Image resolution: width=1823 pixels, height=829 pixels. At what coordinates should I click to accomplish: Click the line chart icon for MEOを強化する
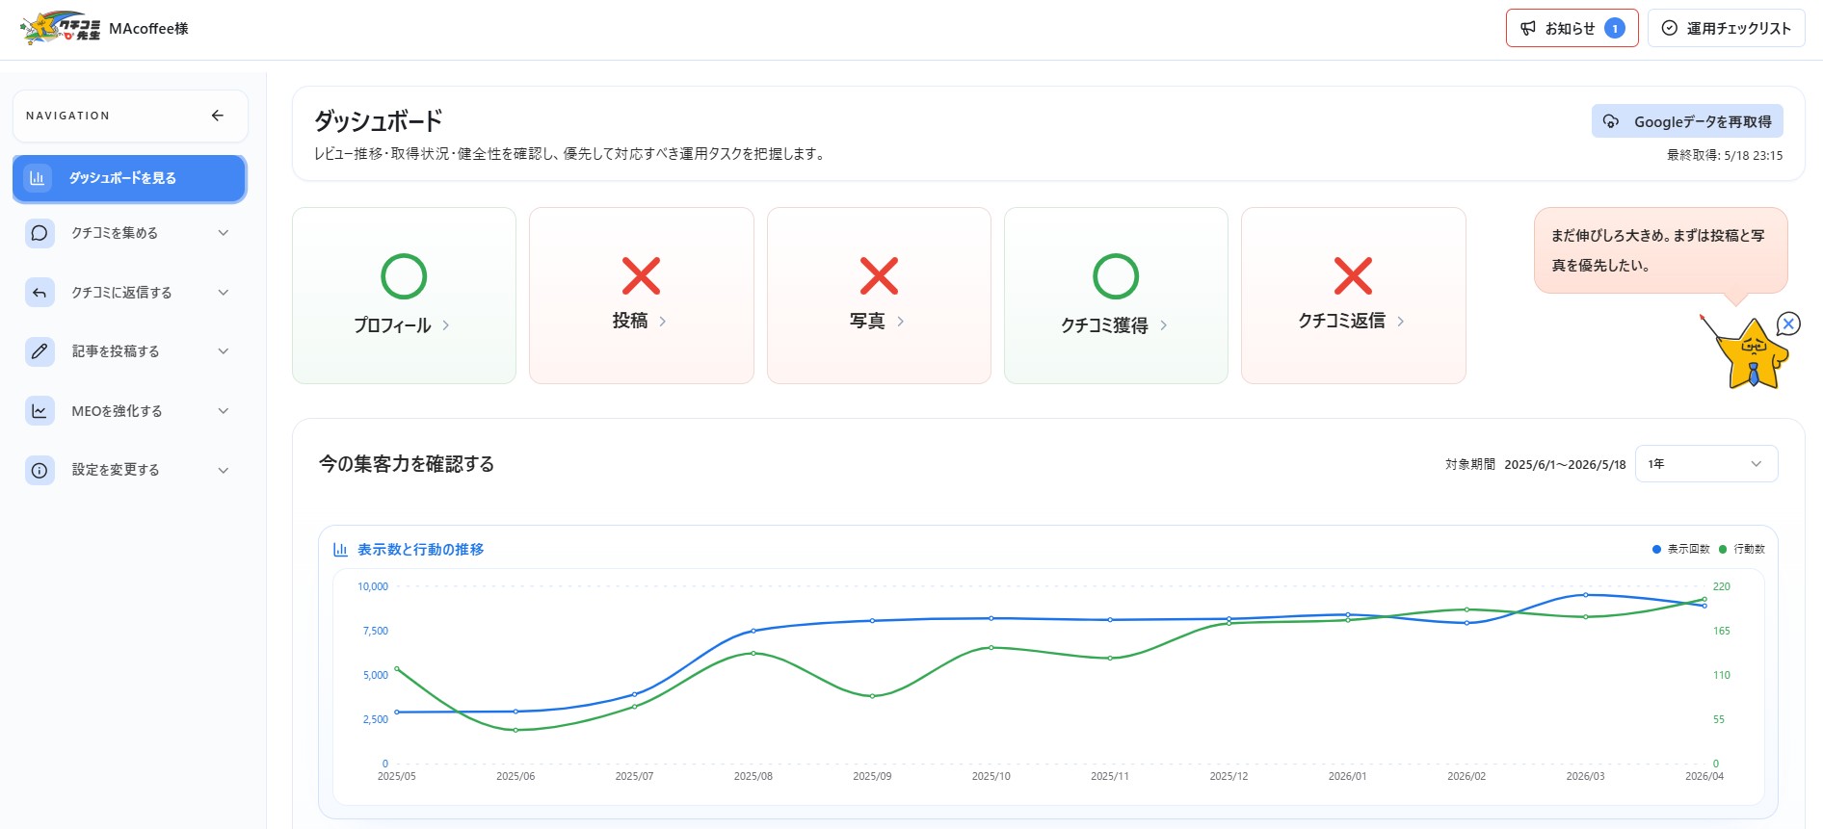click(40, 411)
